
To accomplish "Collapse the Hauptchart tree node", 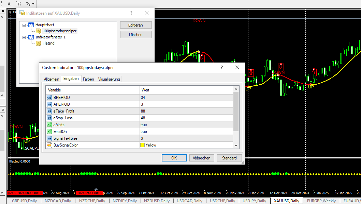I will point(24,25).
